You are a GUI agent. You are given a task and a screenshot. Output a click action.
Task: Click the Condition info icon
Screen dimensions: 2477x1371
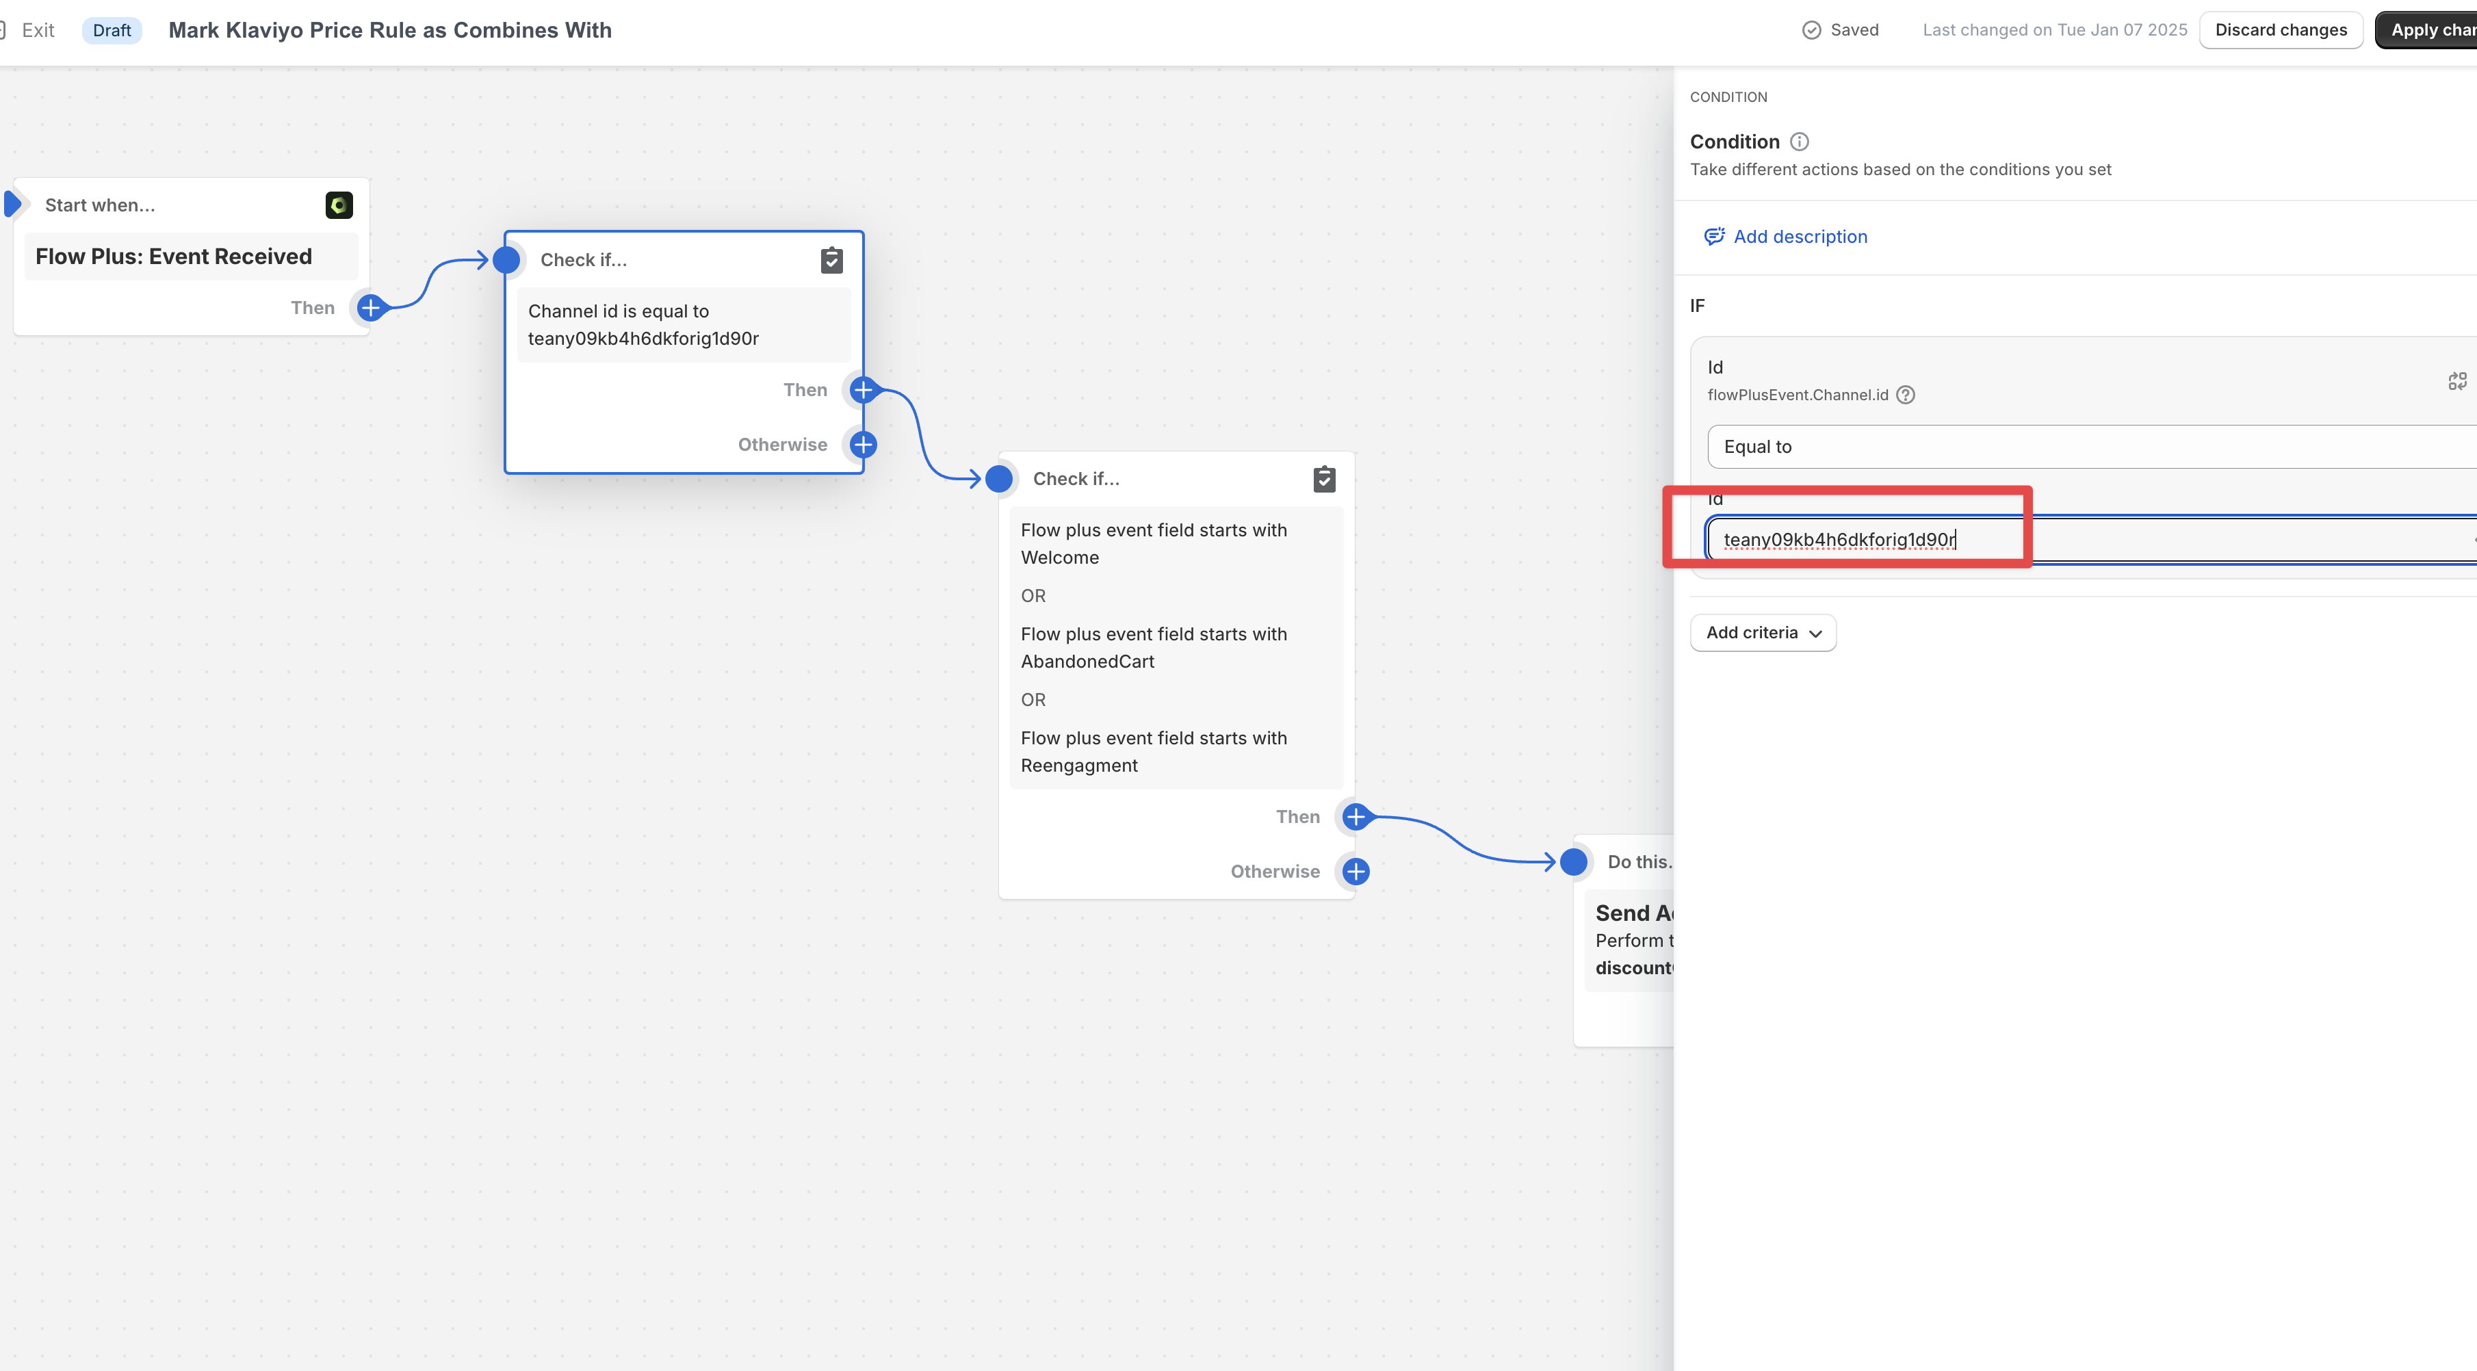pos(1799,142)
